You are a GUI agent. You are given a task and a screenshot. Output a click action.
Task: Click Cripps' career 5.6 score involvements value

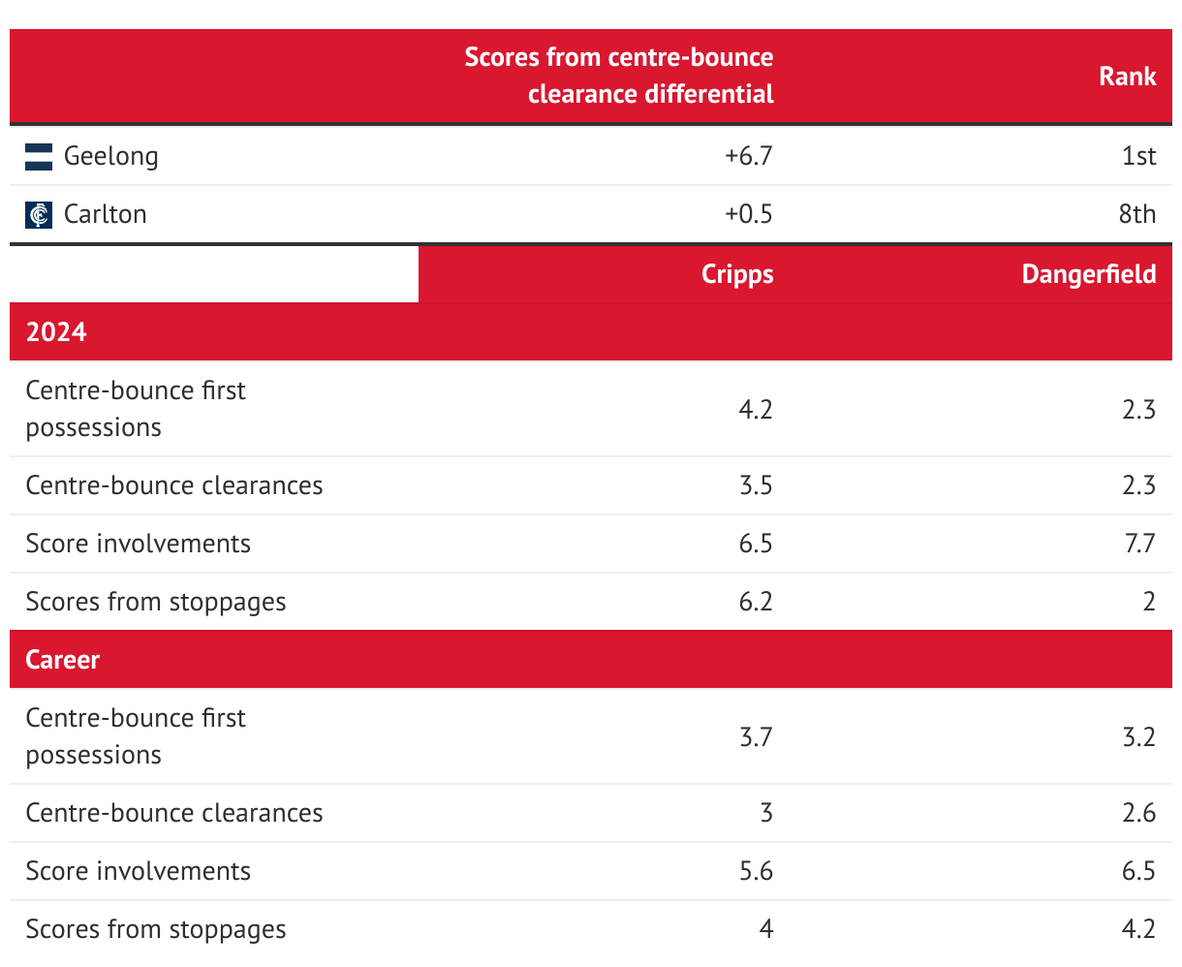(x=755, y=871)
